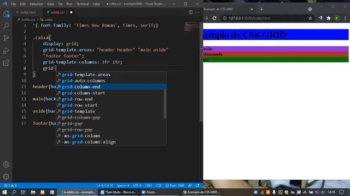Screen dimensions: 350x196
Task: Choose grid-template suggestion
Action: 111,111
